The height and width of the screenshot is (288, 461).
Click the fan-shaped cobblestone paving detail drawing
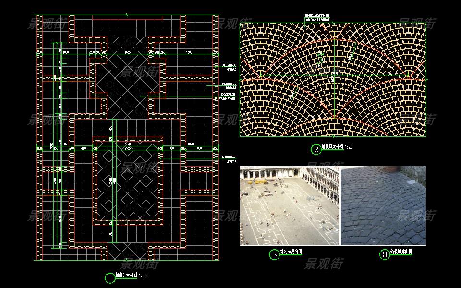click(x=333, y=79)
